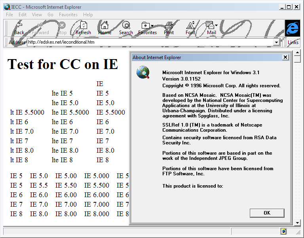
Task: Click the Links toolbar label
Action: (x=293, y=42)
